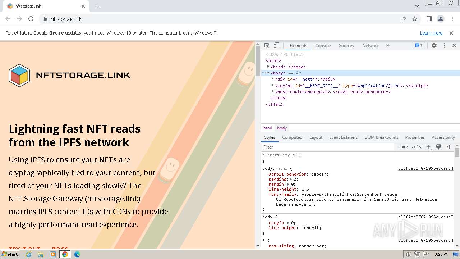Open DevTools settings gear

(x=434, y=46)
